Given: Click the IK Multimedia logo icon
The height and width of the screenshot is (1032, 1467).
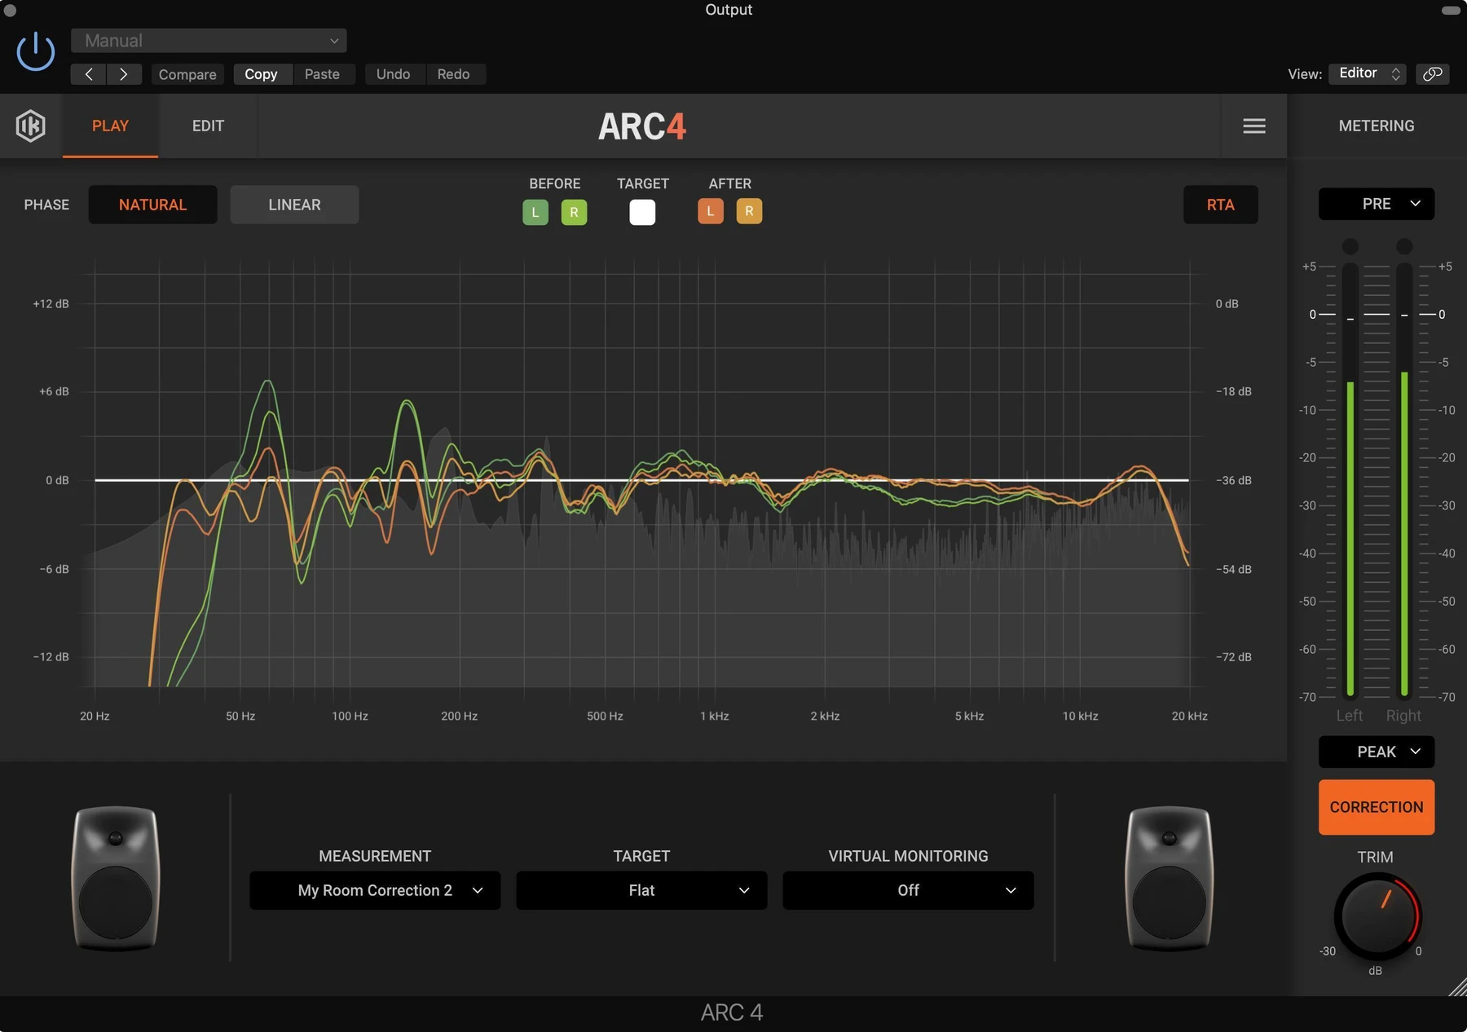Looking at the screenshot, I should click(31, 126).
